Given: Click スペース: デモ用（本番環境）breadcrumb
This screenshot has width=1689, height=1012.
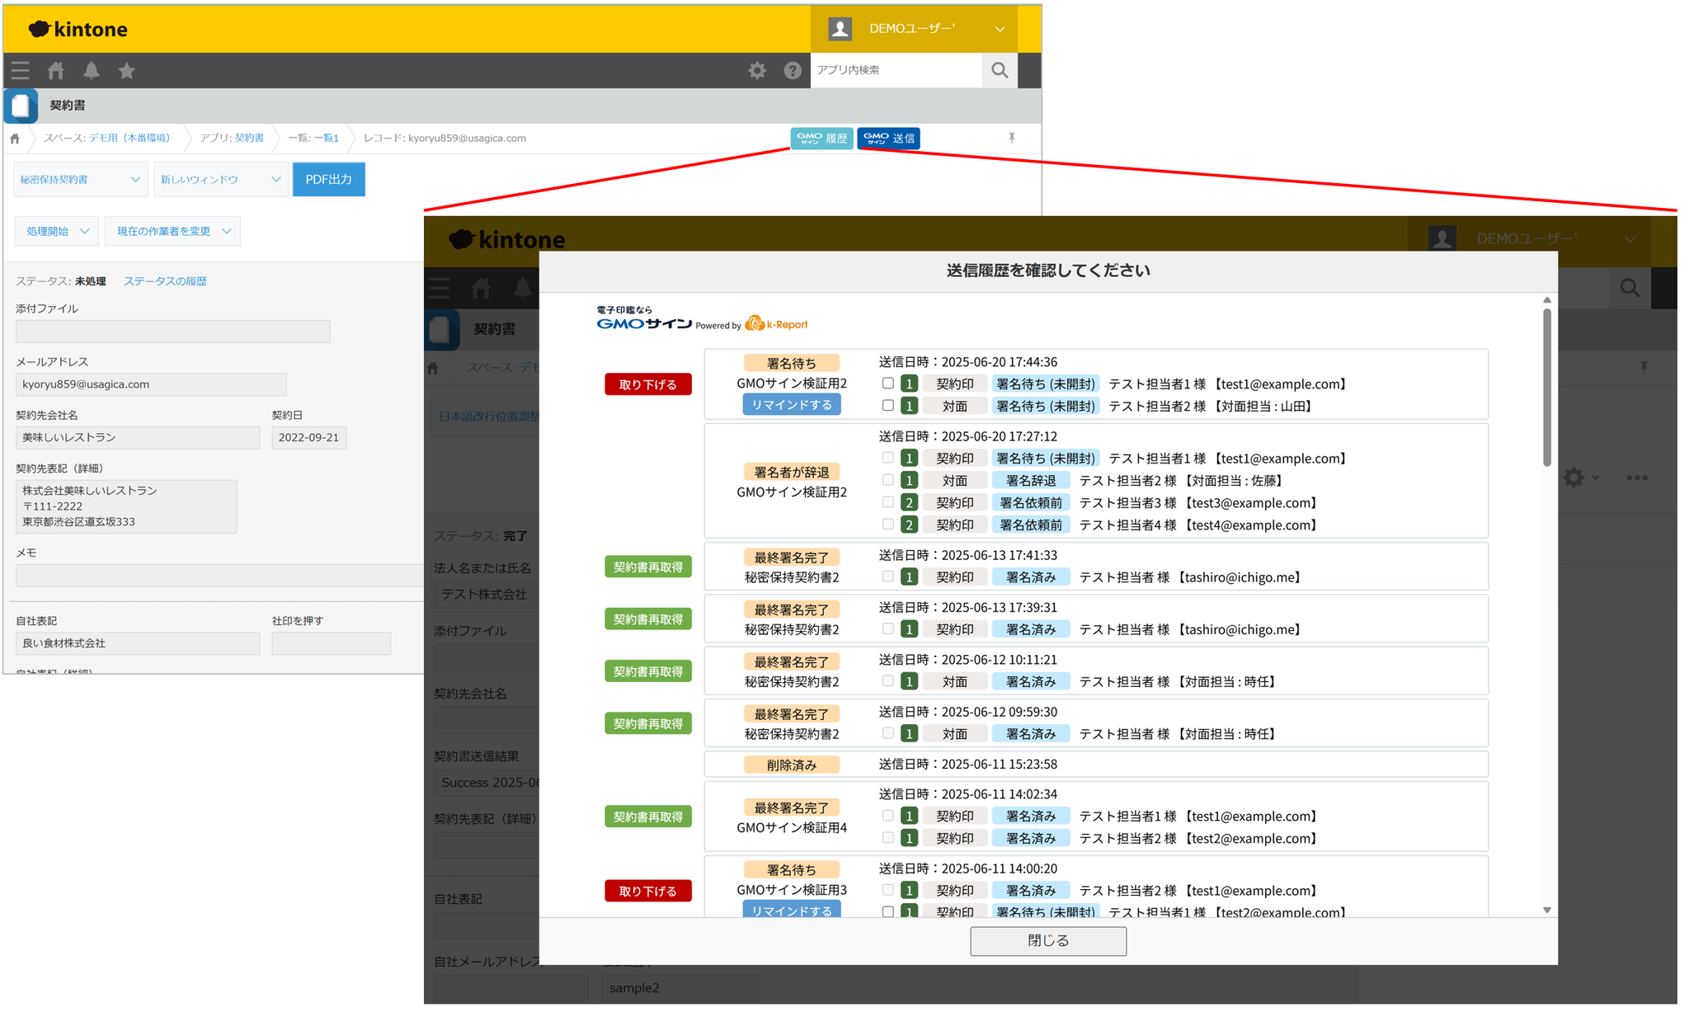Looking at the screenshot, I should click(x=106, y=138).
